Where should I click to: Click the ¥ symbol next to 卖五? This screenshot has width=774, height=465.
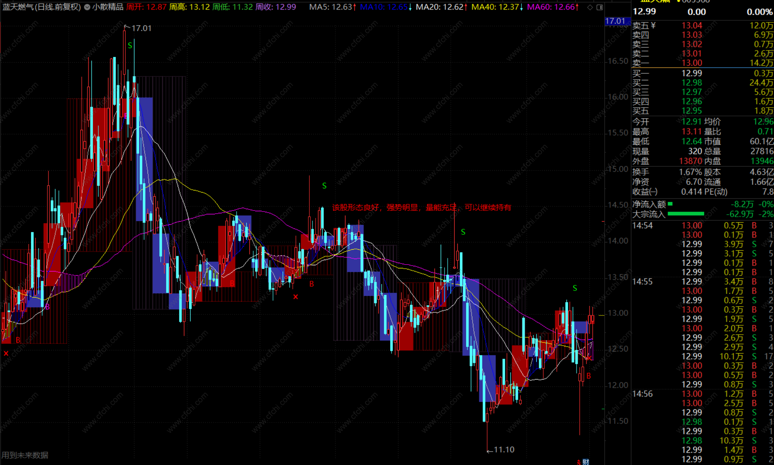653,25
